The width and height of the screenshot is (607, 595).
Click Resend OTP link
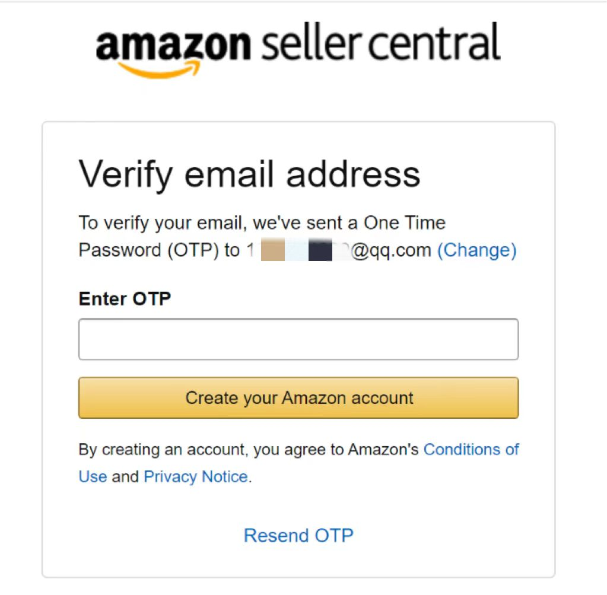click(x=298, y=536)
